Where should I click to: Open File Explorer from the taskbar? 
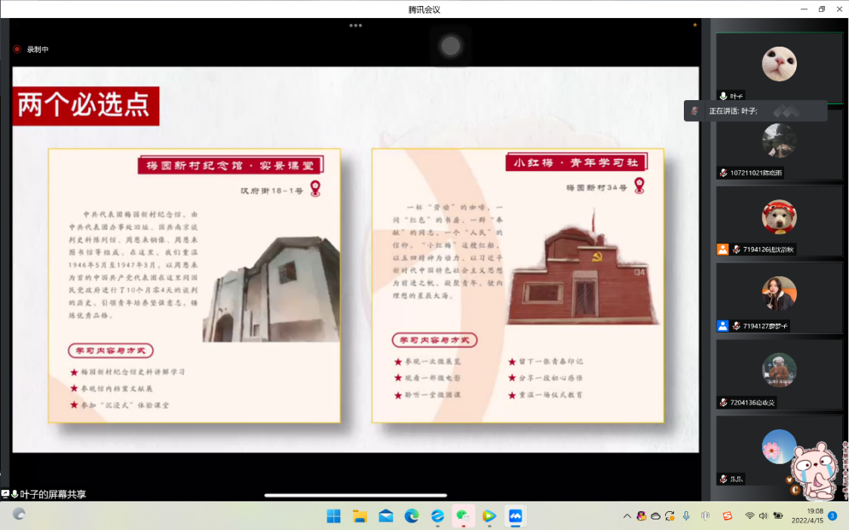click(x=360, y=516)
